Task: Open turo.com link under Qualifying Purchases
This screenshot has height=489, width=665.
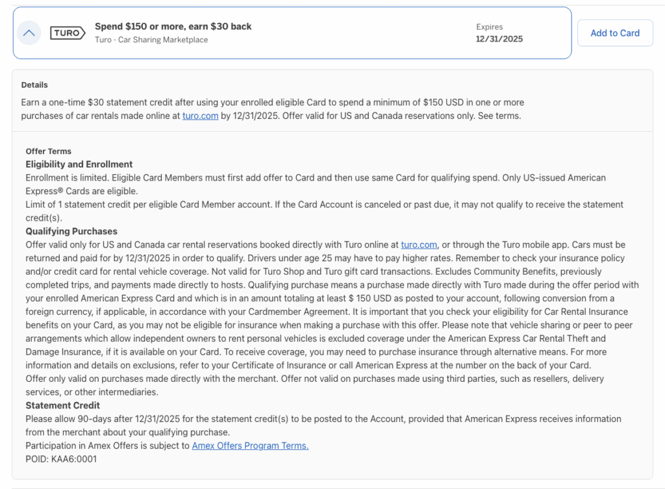Action: 419,245
